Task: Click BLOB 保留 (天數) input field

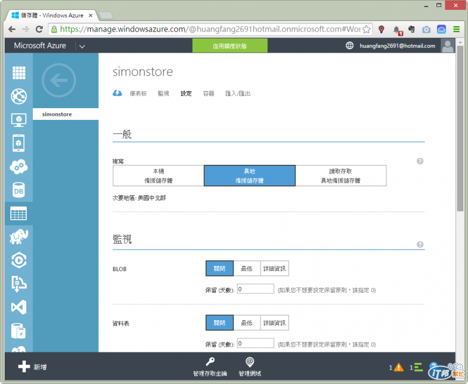Action: click(x=256, y=289)
